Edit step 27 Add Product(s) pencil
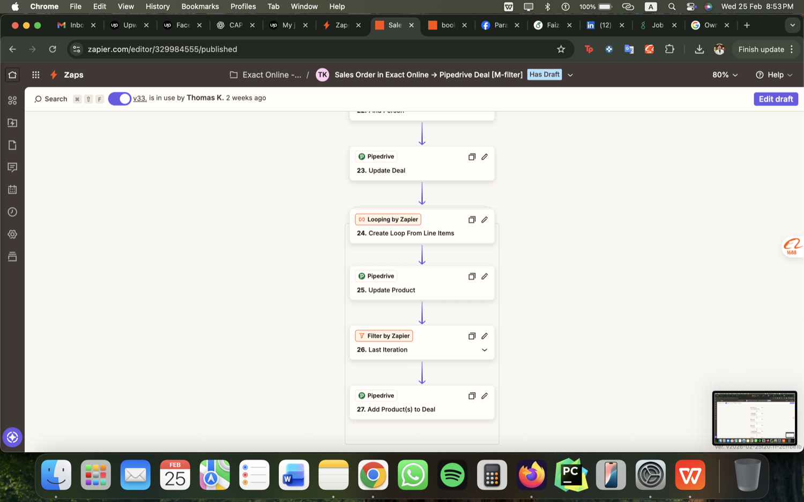The width and height of the screenshot is (804, 502). point(485,396)
